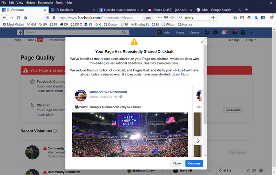Open Firefox hamburger application menu
The height and width of the screenshot is (175, 276).
click(x=271, y=17)
